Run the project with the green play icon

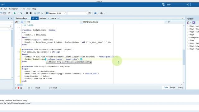pyautogui.click(x=15, y=13)
